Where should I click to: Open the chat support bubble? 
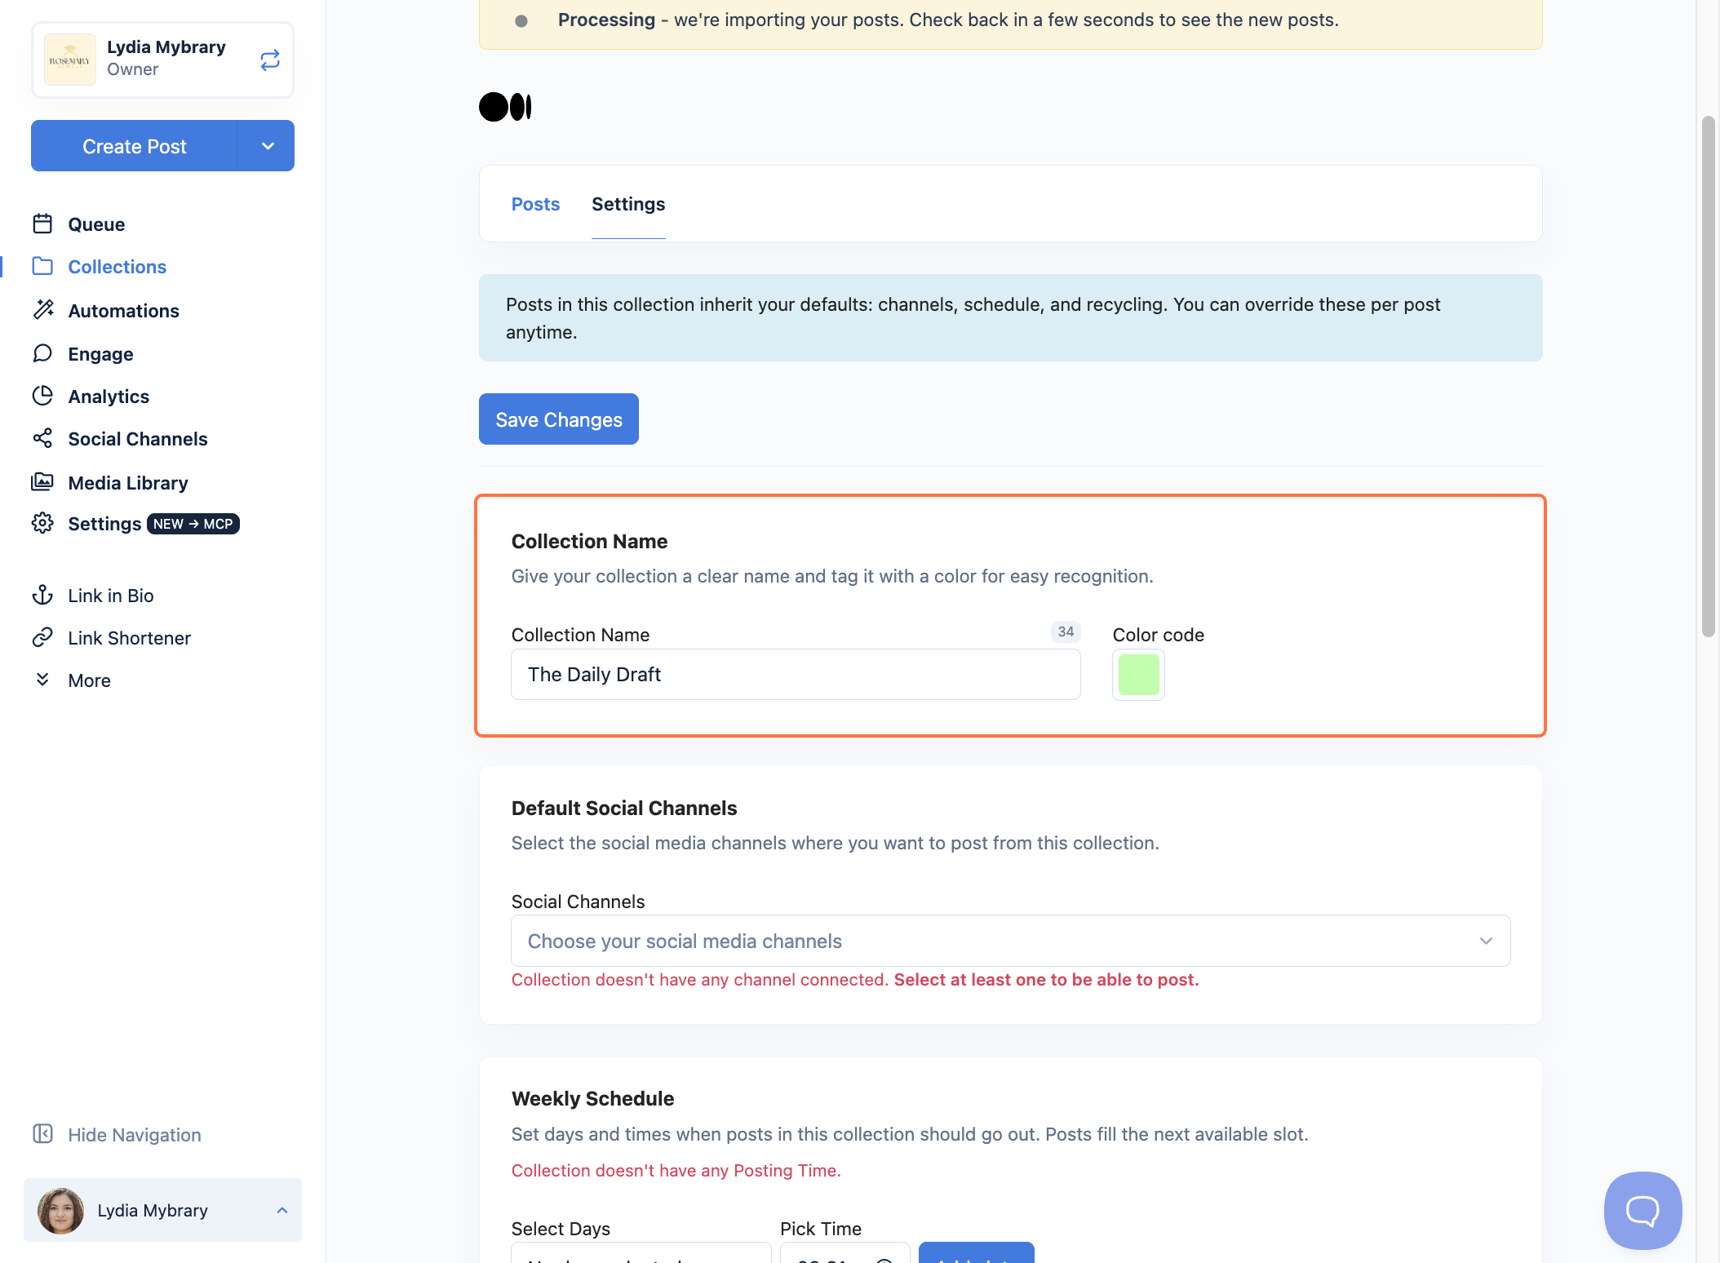pyautogui.click(x=1642, y=1210)
